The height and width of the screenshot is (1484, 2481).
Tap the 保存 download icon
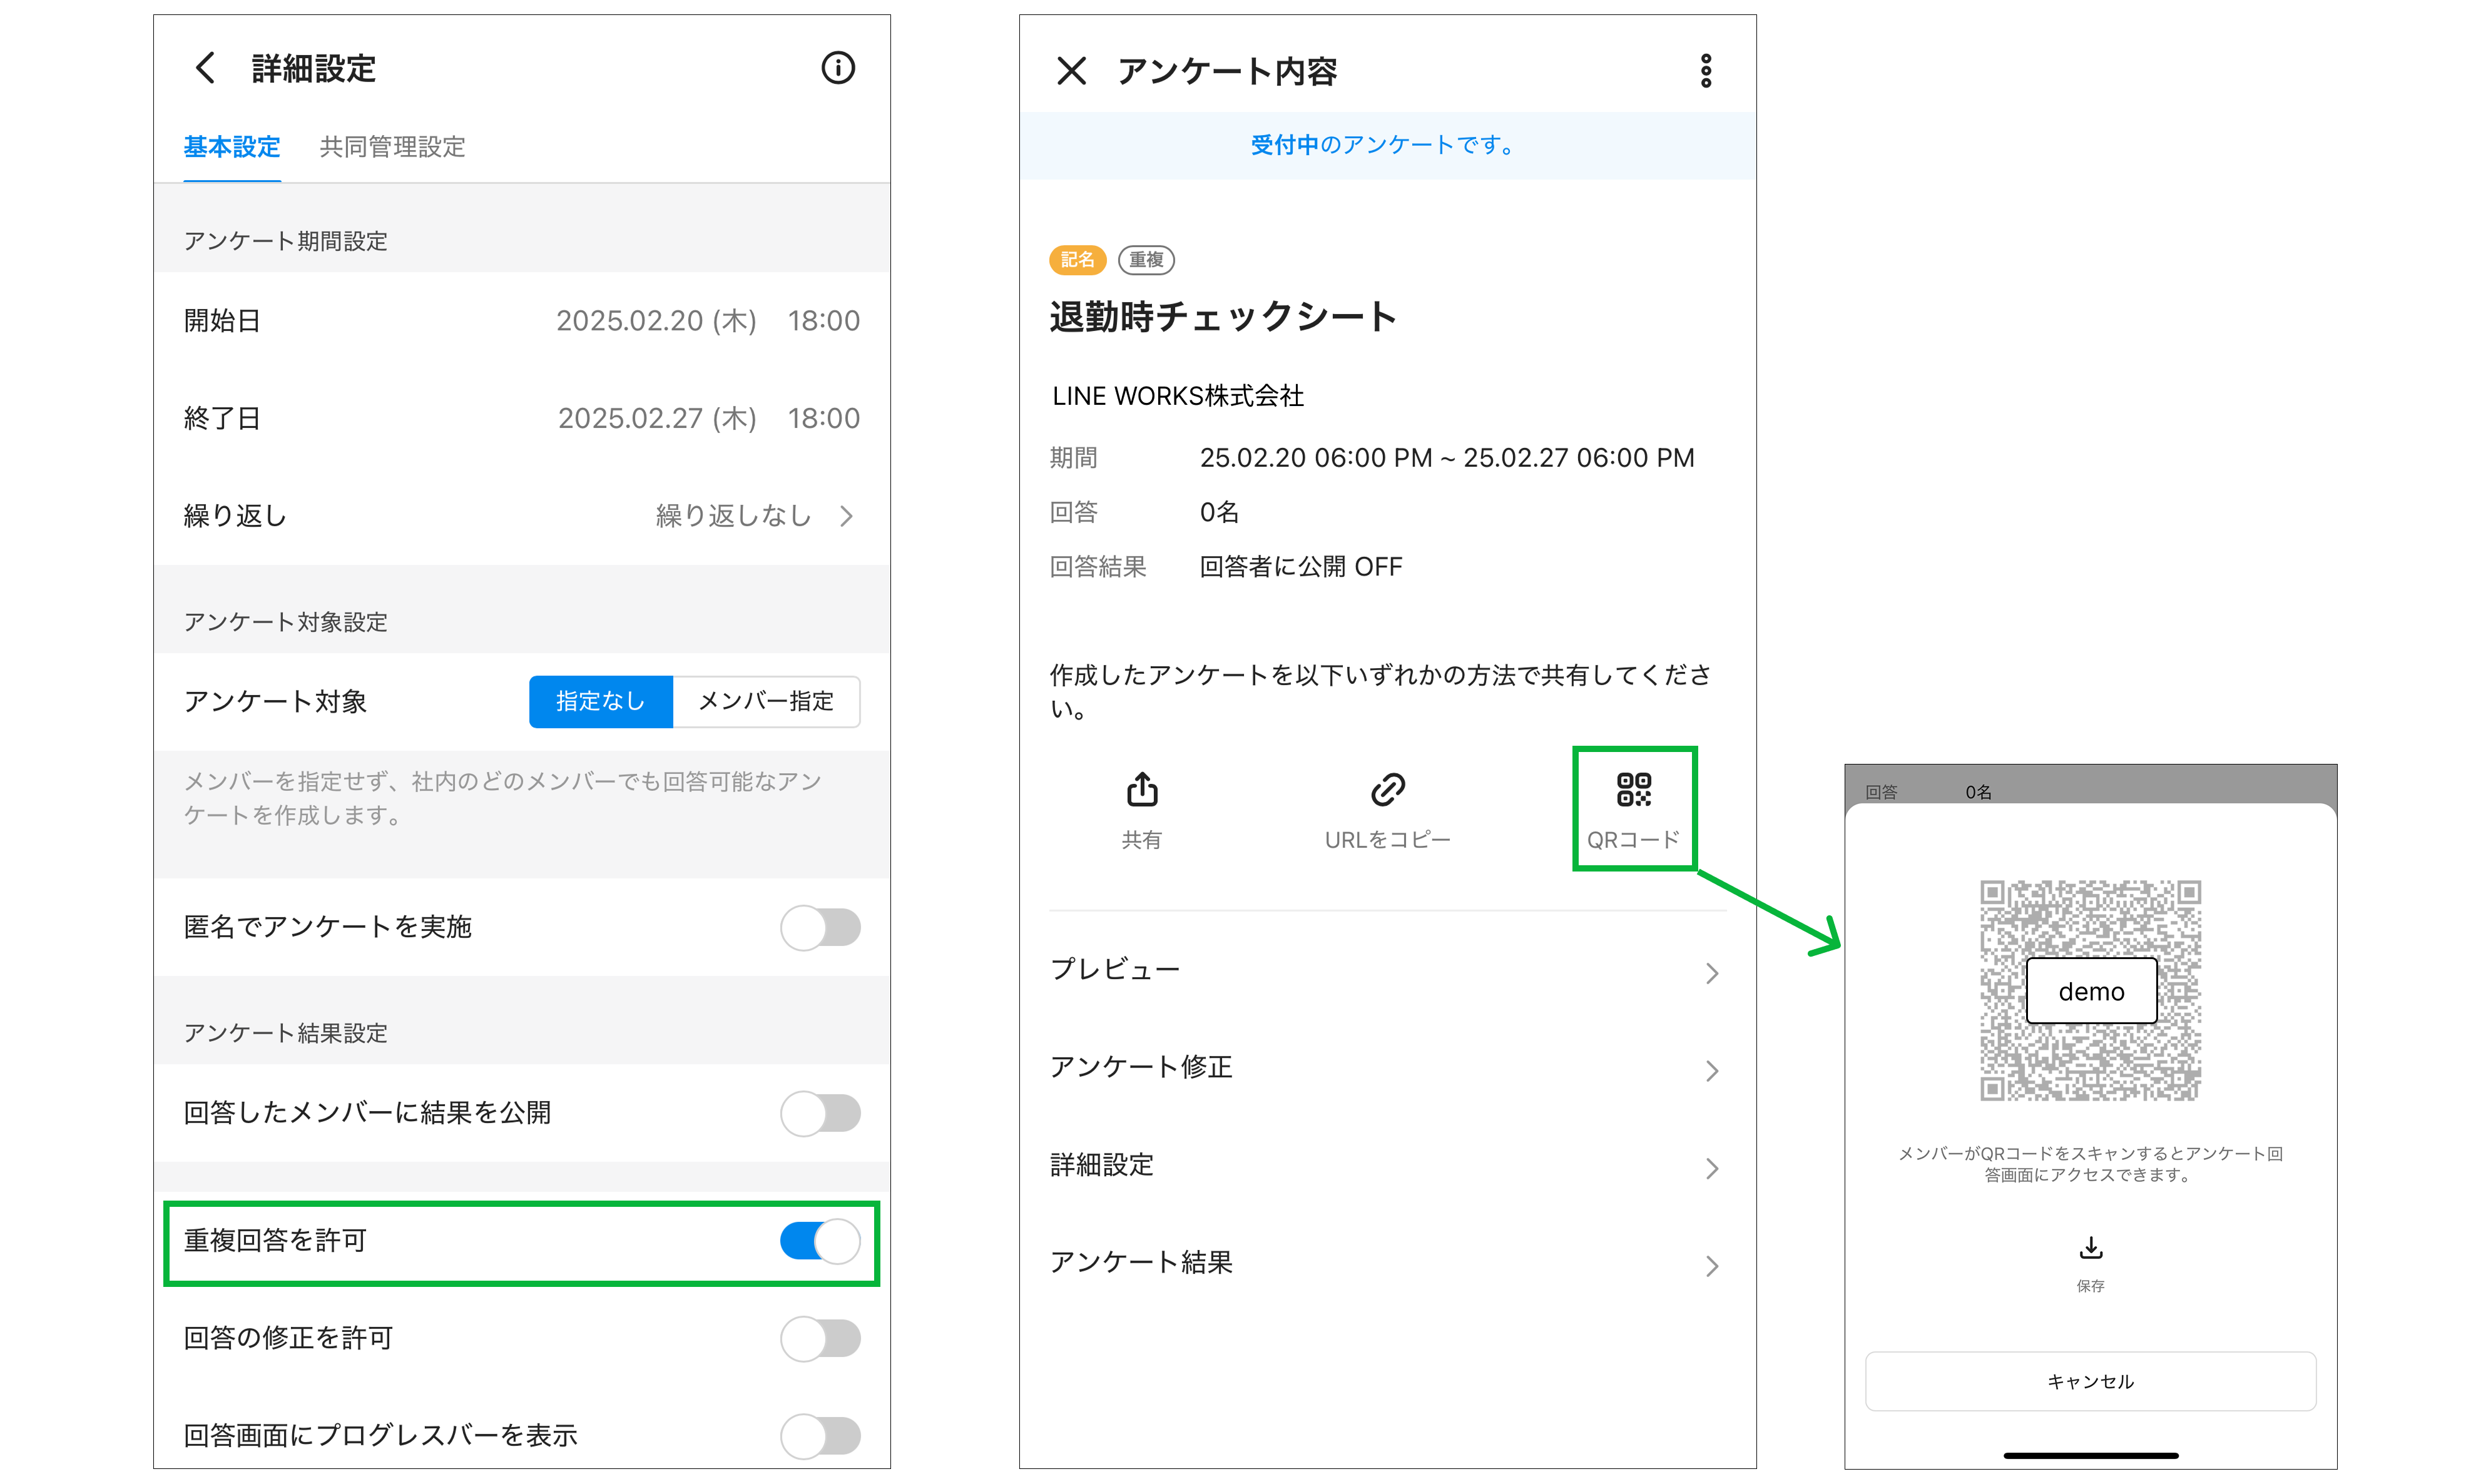tap(2090, 1248)
